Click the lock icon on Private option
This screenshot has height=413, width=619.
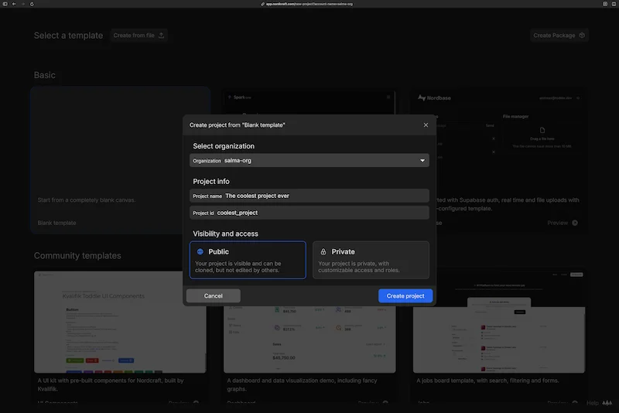point(323,251)
